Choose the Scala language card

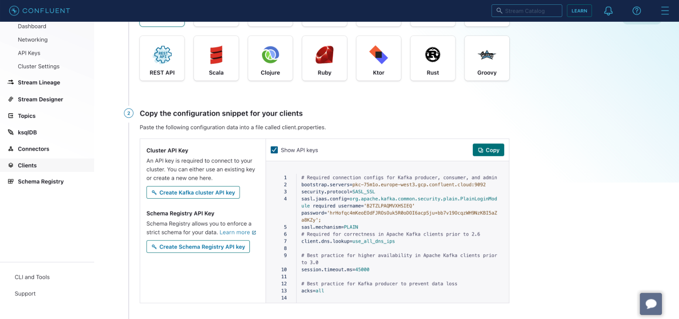point(216,58)
